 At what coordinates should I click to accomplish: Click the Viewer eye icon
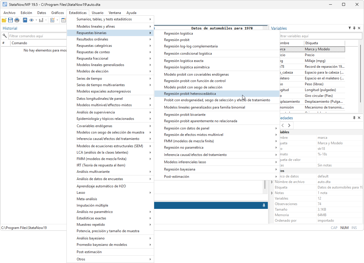[31, 20]
